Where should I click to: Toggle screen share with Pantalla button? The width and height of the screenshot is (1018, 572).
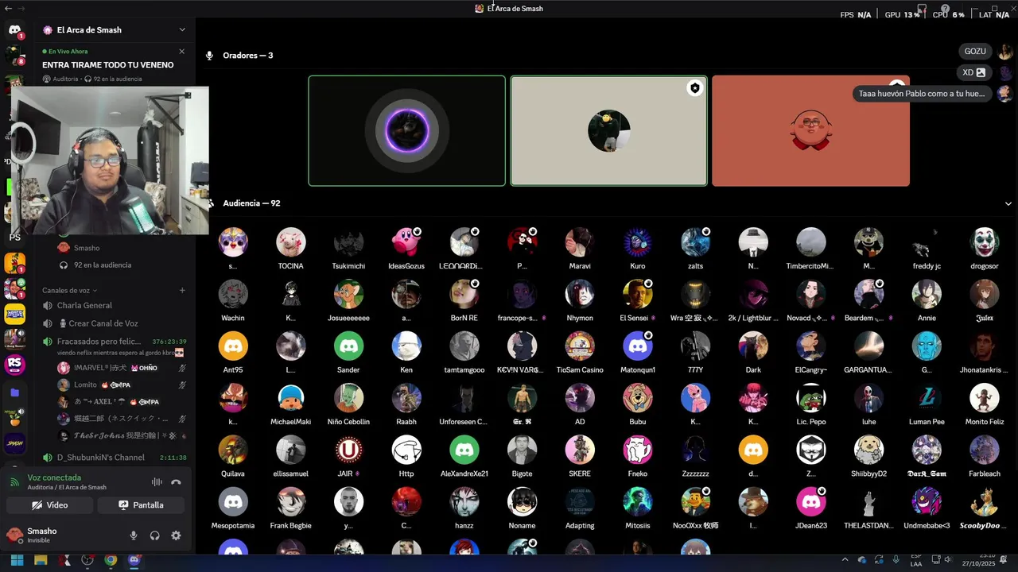[x=141, y=505]
